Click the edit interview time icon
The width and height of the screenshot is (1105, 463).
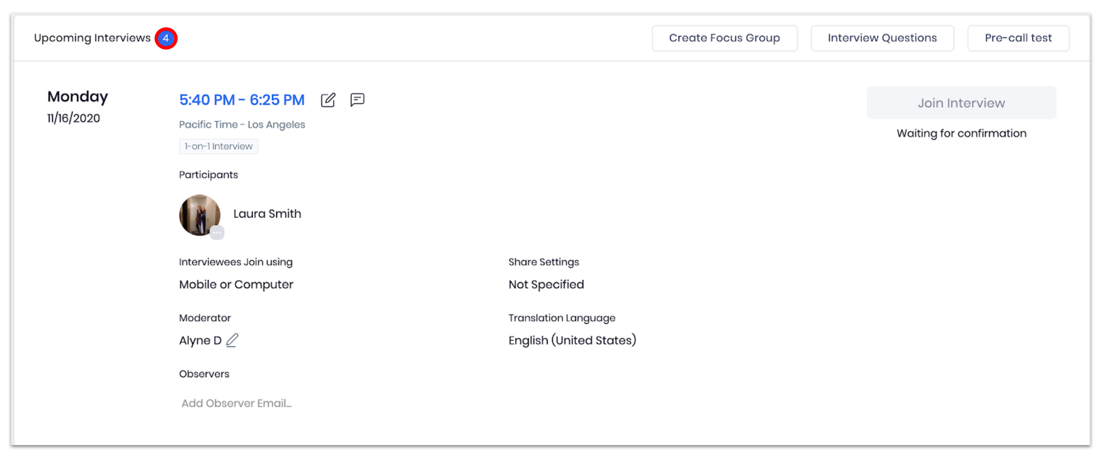tap(328, 100)
